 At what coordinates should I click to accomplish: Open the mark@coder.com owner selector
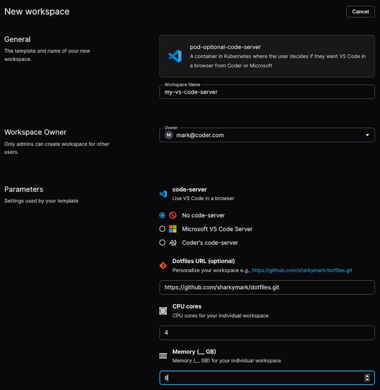pyautogui.click(x=262, y=135)
